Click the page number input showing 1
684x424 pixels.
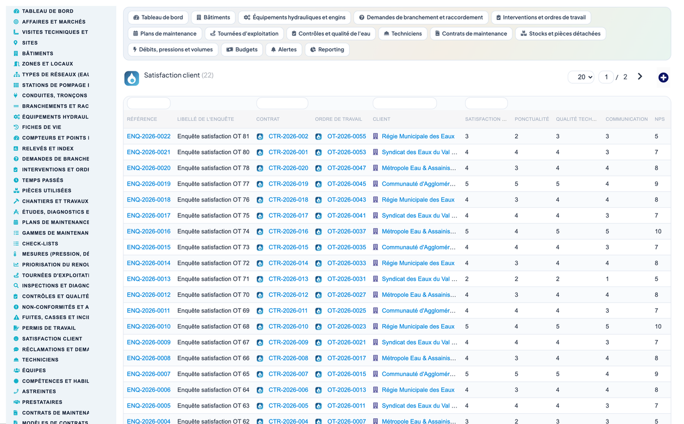coord(606,77)
